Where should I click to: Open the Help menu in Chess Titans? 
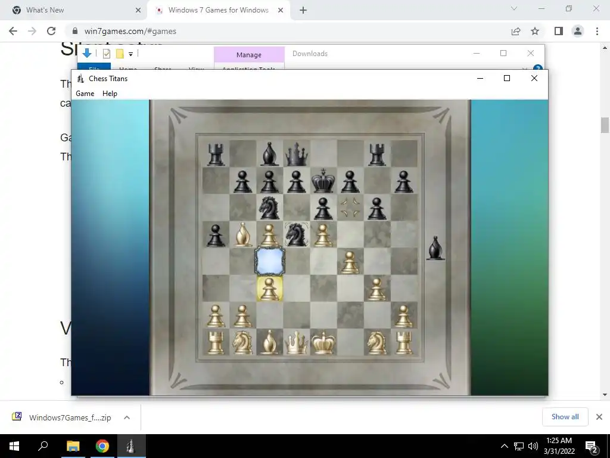pos(110,94)
